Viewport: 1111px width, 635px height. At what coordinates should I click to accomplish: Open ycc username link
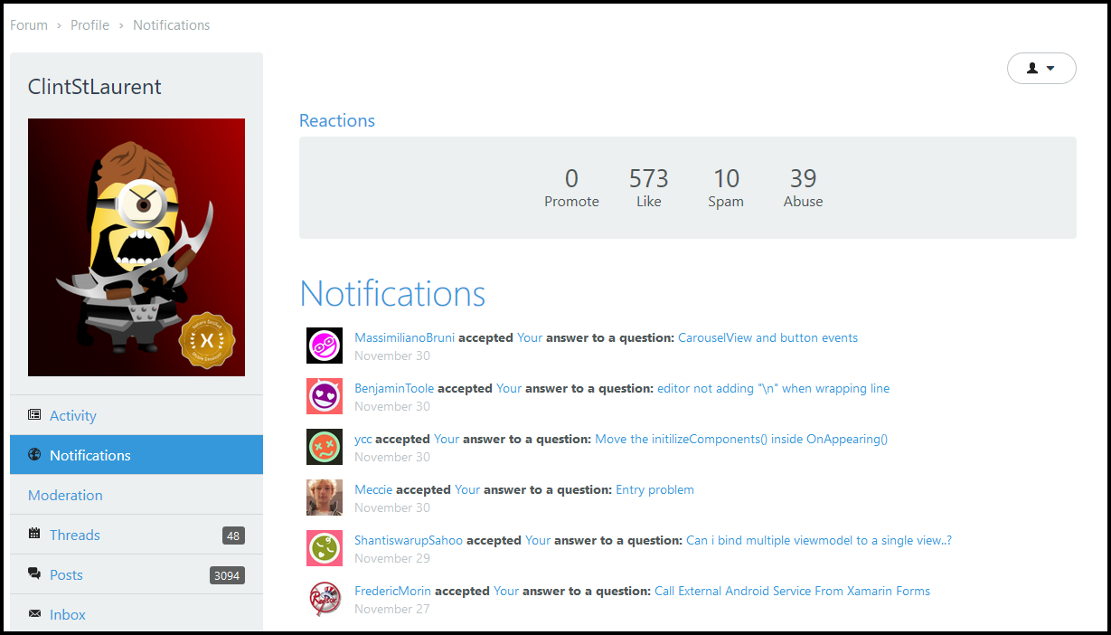click(x=363, y=439)
